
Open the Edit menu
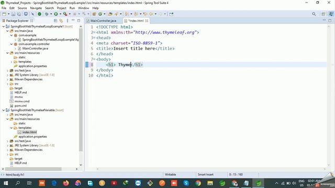click(x=12, y=8)
